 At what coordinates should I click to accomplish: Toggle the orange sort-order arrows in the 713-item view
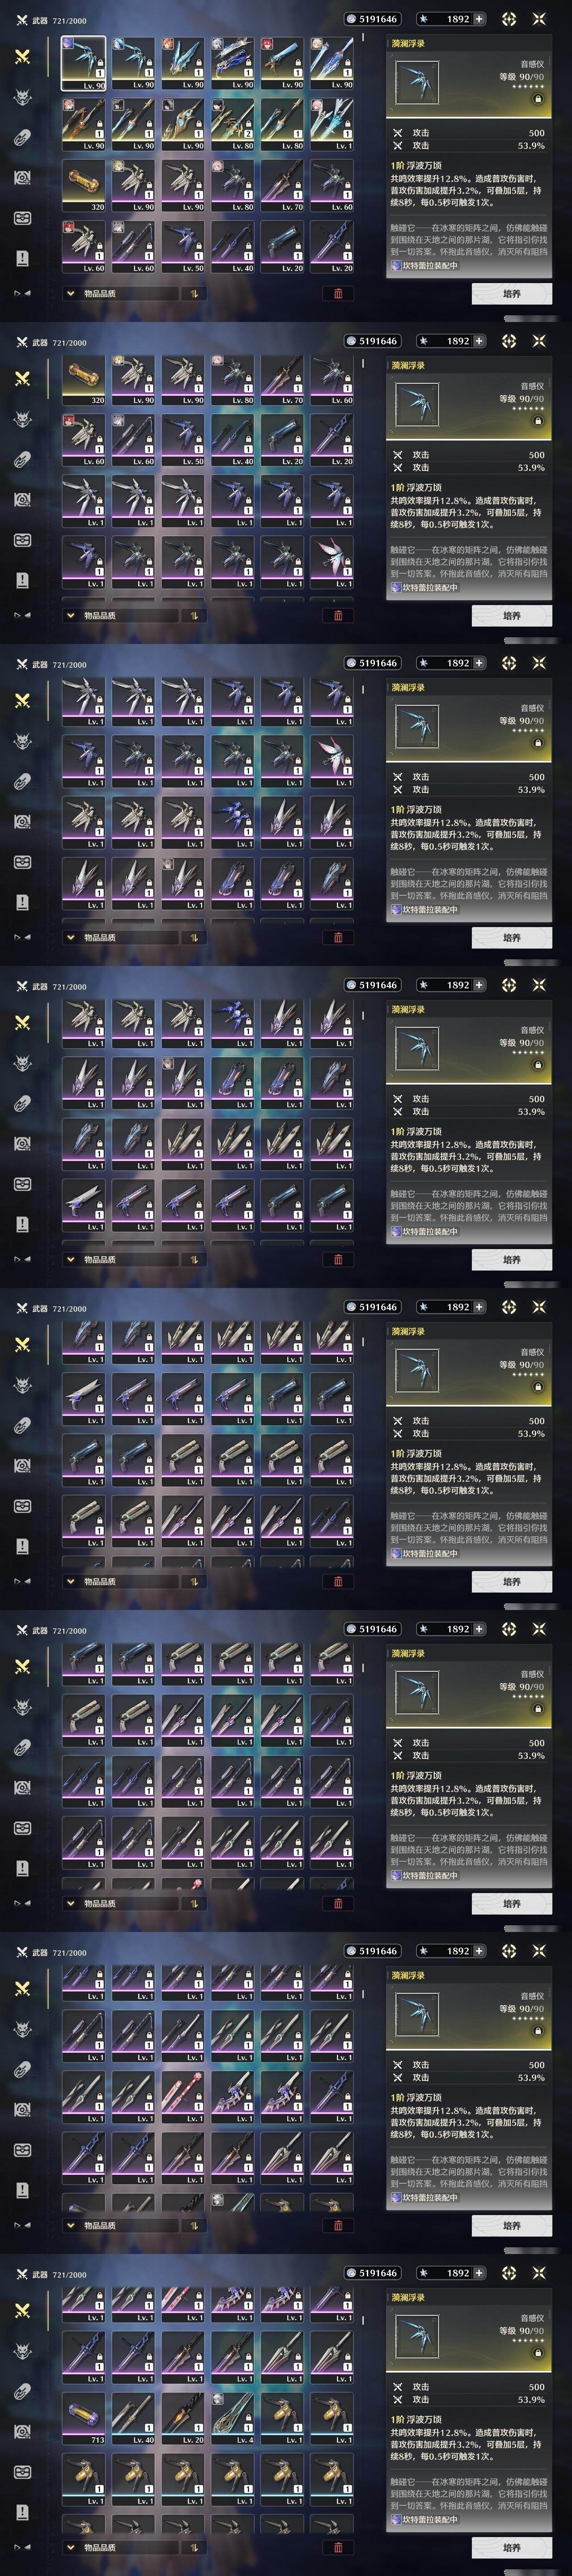(193, 2547)
